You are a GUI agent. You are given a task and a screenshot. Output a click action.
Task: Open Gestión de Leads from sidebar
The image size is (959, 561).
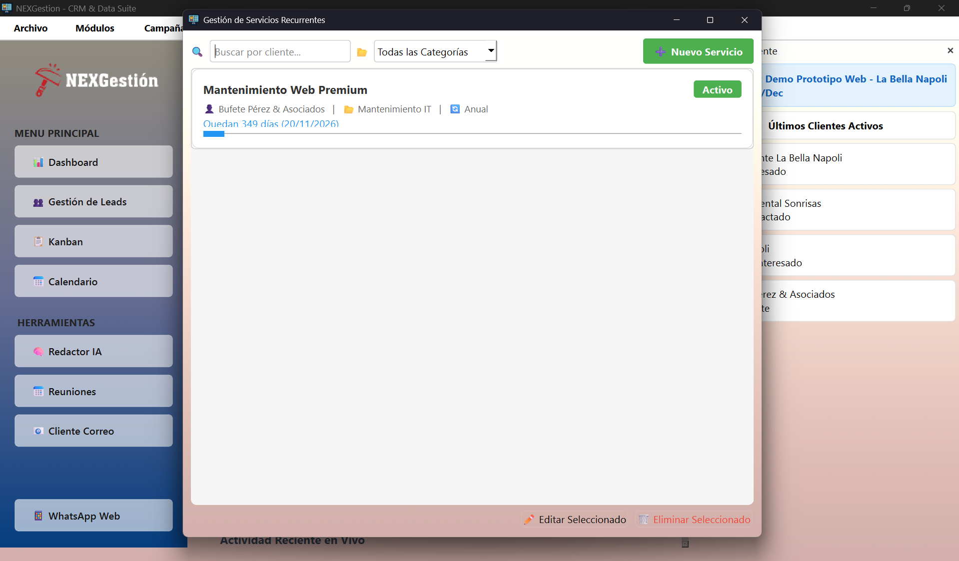click(x=93, y=202)
